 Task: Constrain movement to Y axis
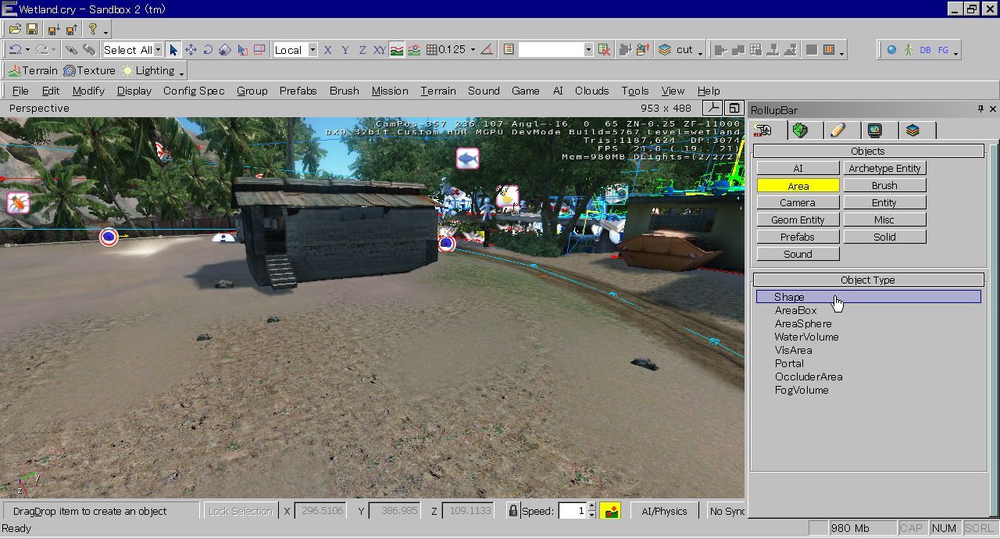(x=345, y=49)
